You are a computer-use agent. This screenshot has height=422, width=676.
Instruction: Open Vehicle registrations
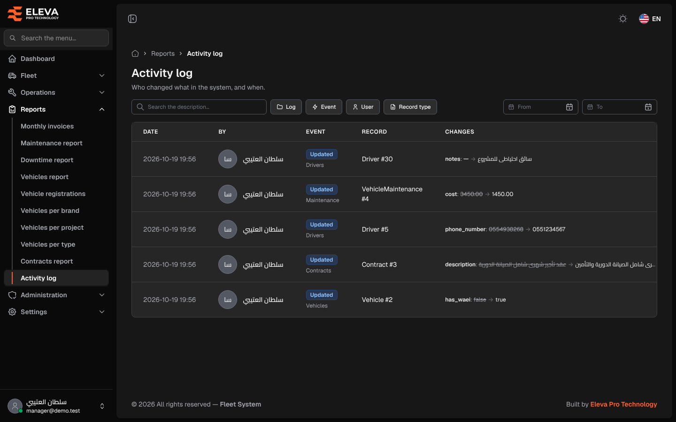click(x=53, y=194)
